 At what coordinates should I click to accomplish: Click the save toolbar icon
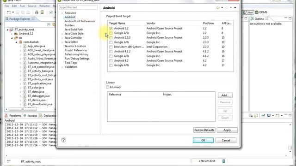18,12
